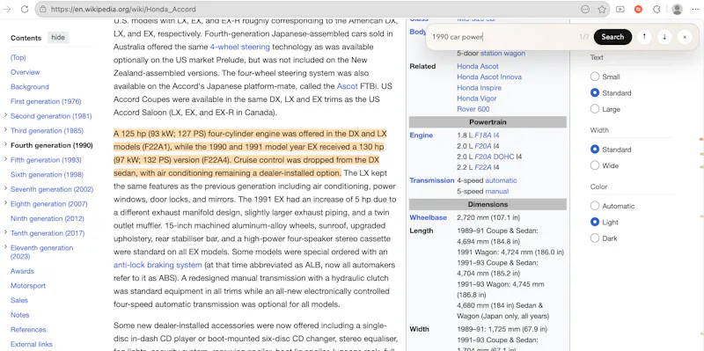Go to Notes section in contents

coord(19,315)
